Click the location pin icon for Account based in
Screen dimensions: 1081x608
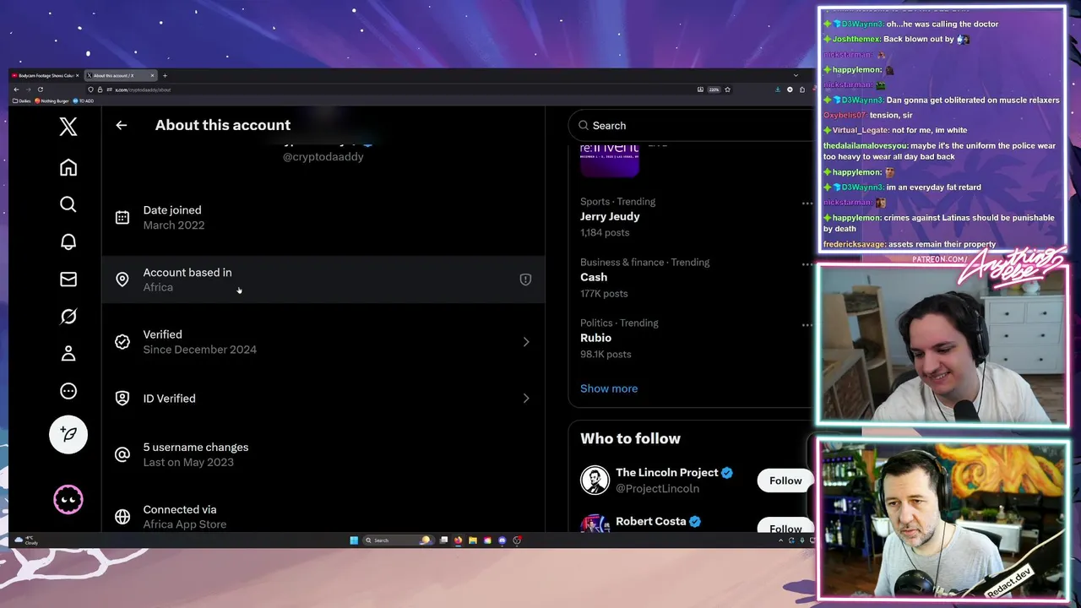[122, 280]
